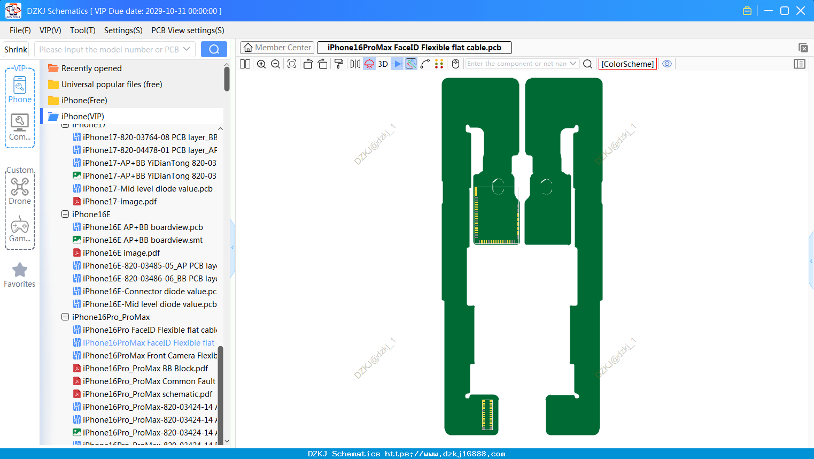Toggle the right side panel icon

[x=800, y=64]
